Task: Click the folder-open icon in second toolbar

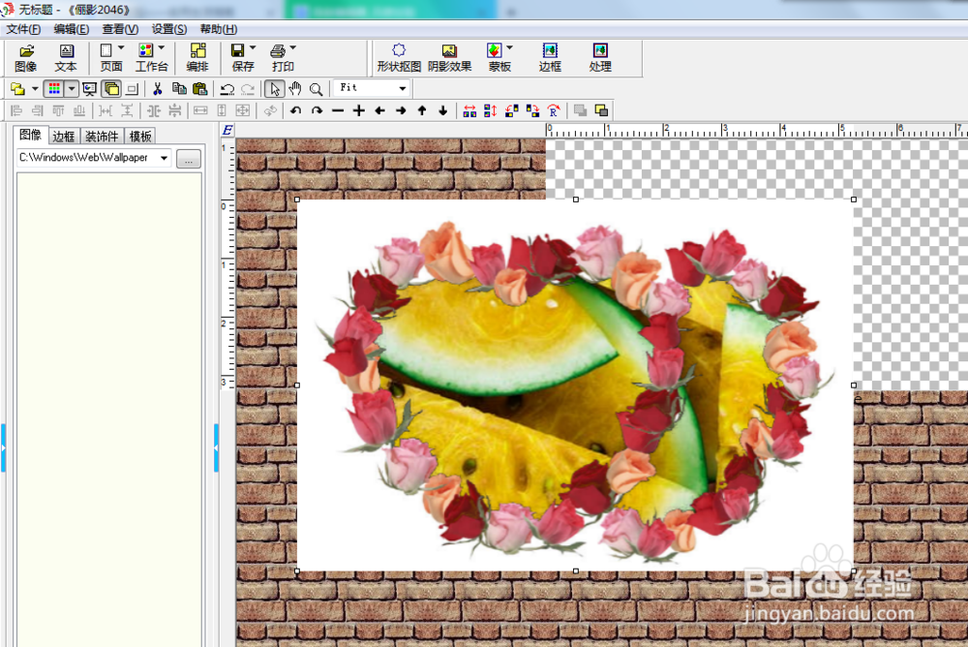Action: (x=17, y=89)
